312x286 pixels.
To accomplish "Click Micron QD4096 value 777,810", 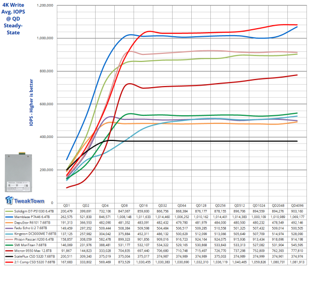I will tap(297, 251).
